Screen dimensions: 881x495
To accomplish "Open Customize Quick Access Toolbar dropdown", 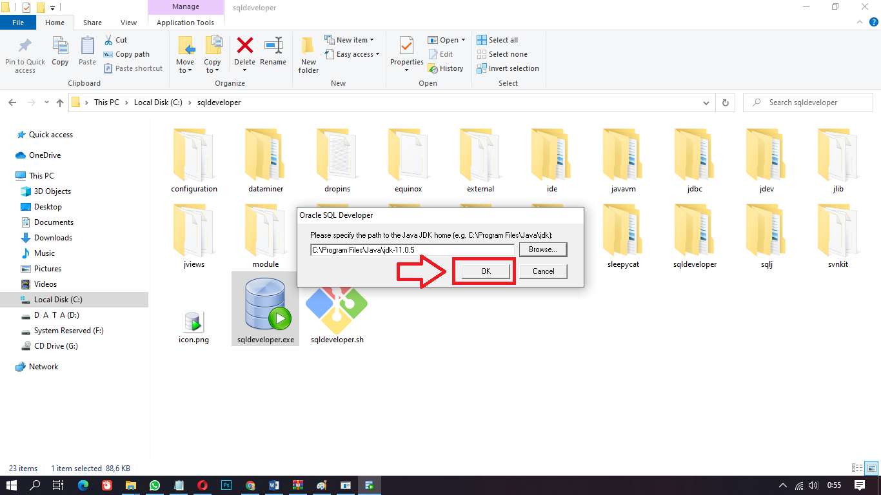I will [52, 8].
